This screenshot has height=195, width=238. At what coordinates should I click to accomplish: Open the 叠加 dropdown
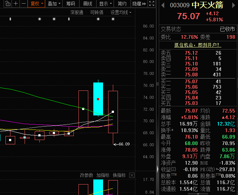click(54, 4)
